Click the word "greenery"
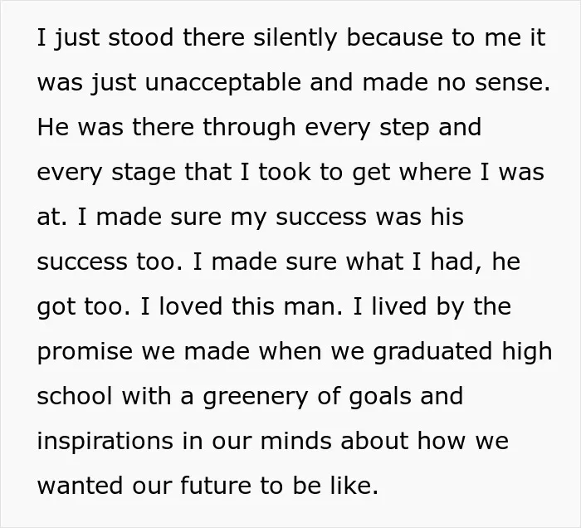This screenshot has height=528, width=581. [x=256, y=398]
